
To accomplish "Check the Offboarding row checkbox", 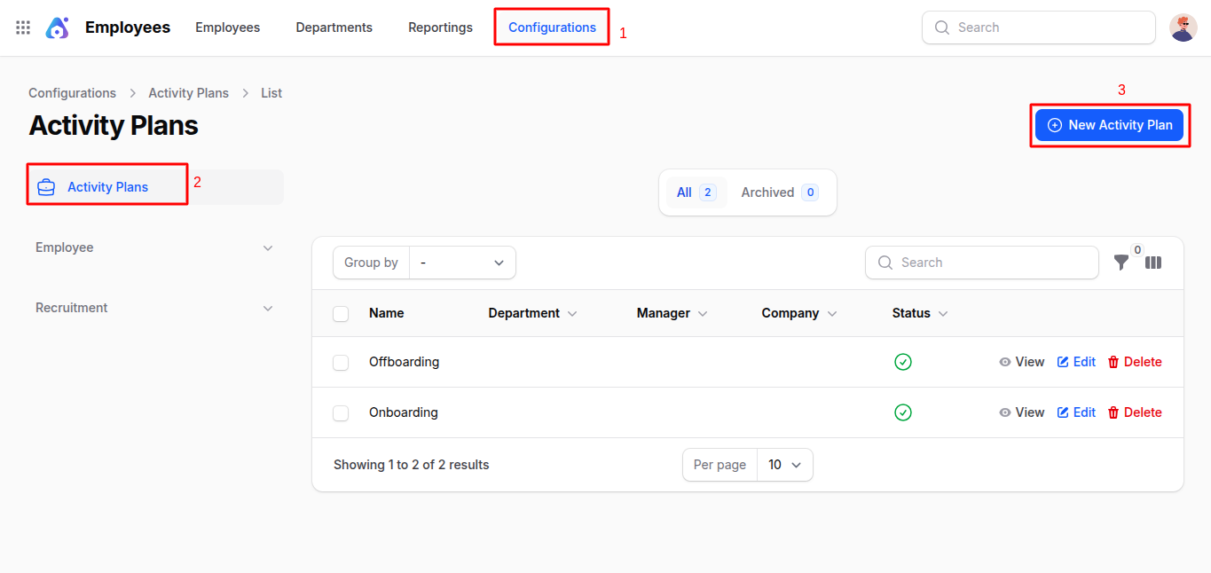I will point(341,361).
